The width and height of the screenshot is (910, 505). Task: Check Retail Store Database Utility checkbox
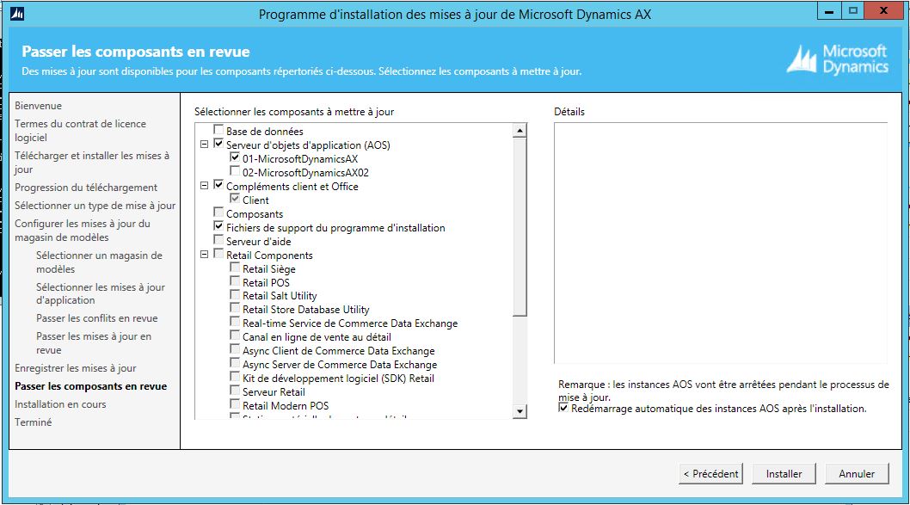[235, 308]
